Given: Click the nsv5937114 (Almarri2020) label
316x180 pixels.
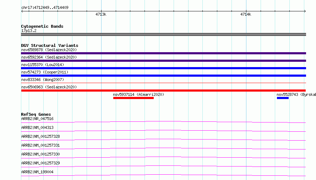Looking at the screenshot, I should tap(138, 94).
